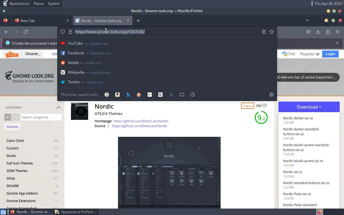
Task: Bookmark this page star icon
Action: 271,32
